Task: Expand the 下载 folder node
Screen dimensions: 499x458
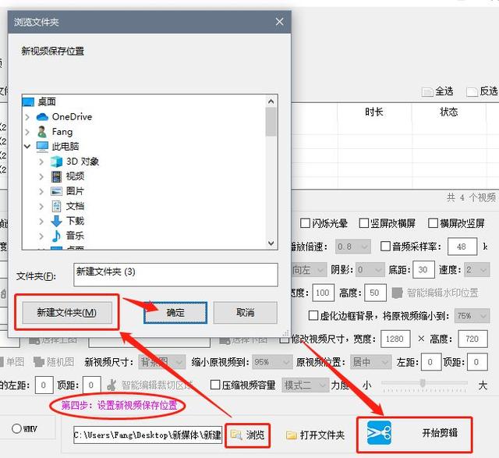Action: [41, 221]
